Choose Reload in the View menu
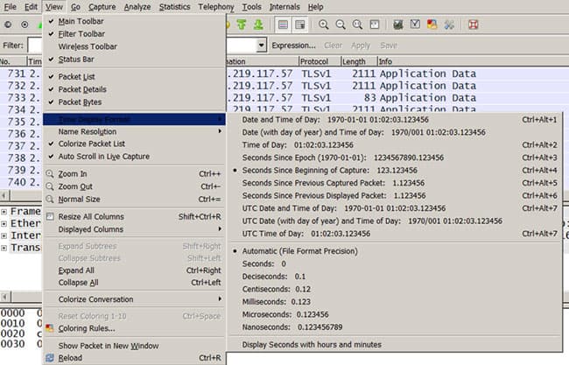 (x=134, y=358)
